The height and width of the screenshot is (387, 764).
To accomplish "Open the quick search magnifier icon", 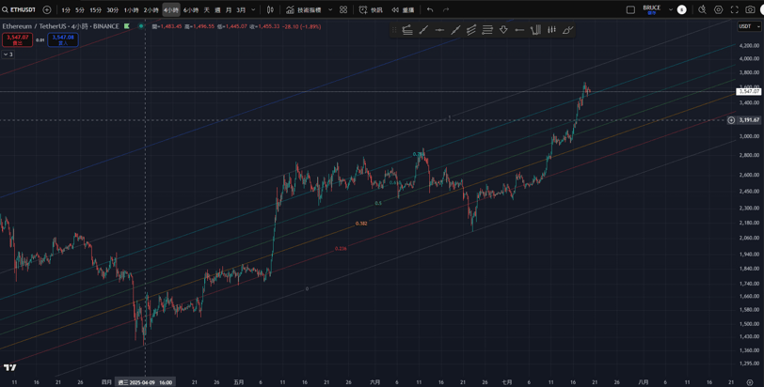I will tap(702, 9).
